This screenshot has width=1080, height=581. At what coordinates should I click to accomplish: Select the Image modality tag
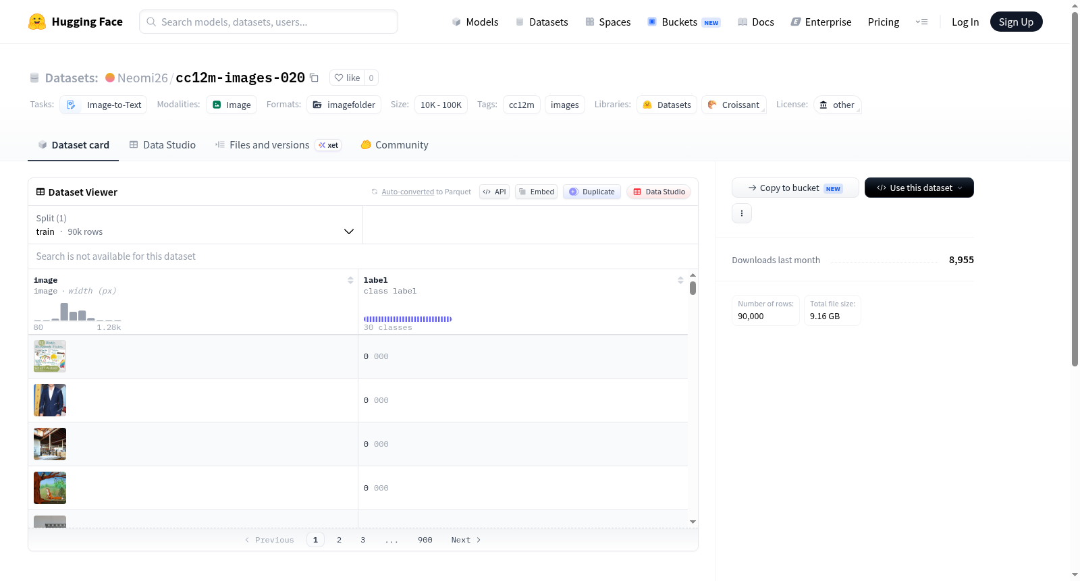click(232, 105)
